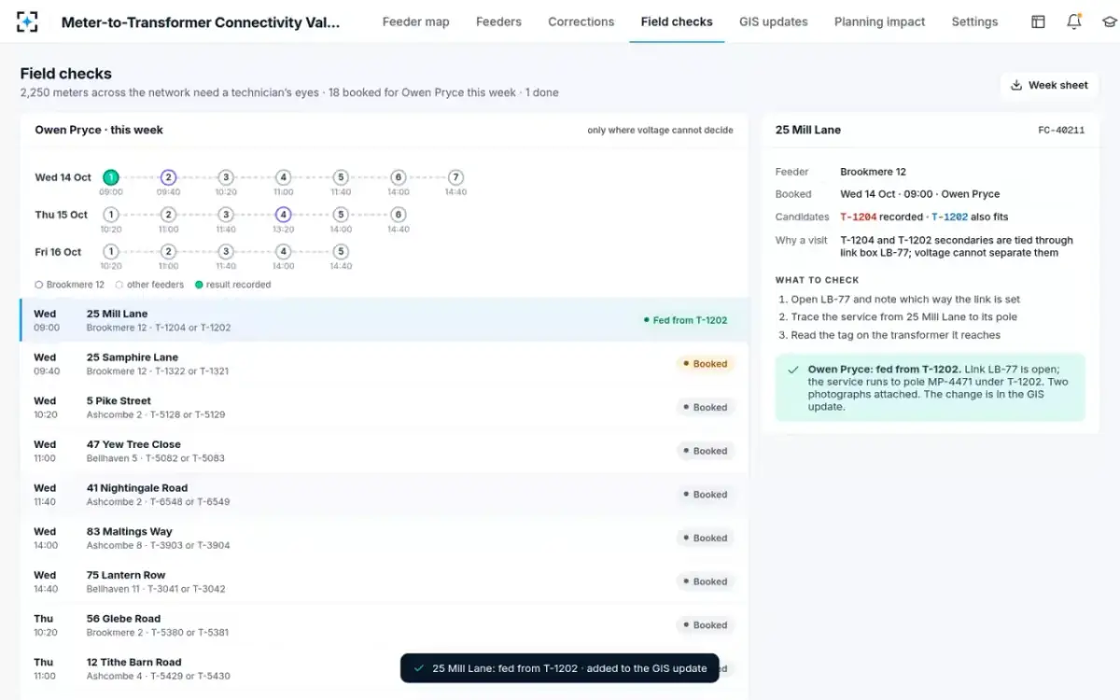Select Wednesday slot 7 at 14:40
This screenshot has width=1120, height=700.
[455, 177]
